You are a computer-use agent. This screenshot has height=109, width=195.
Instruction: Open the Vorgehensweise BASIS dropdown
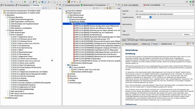pyautogui.click(x=144, y=17)
